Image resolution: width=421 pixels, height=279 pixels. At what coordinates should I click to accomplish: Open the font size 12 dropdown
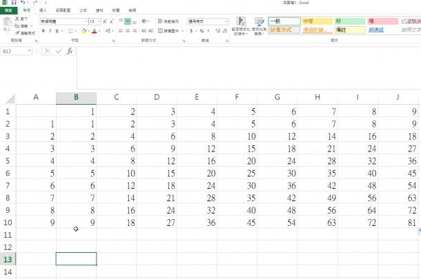click(x=99, y=21)
